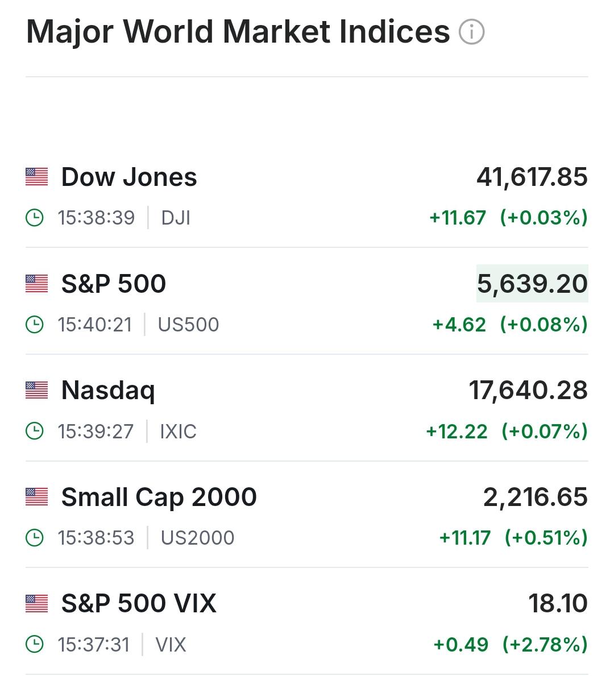Viewport: 614px width, 676px height.
Task: Click the US flag beside Small Cap 2000
Action: coord(37,497)
